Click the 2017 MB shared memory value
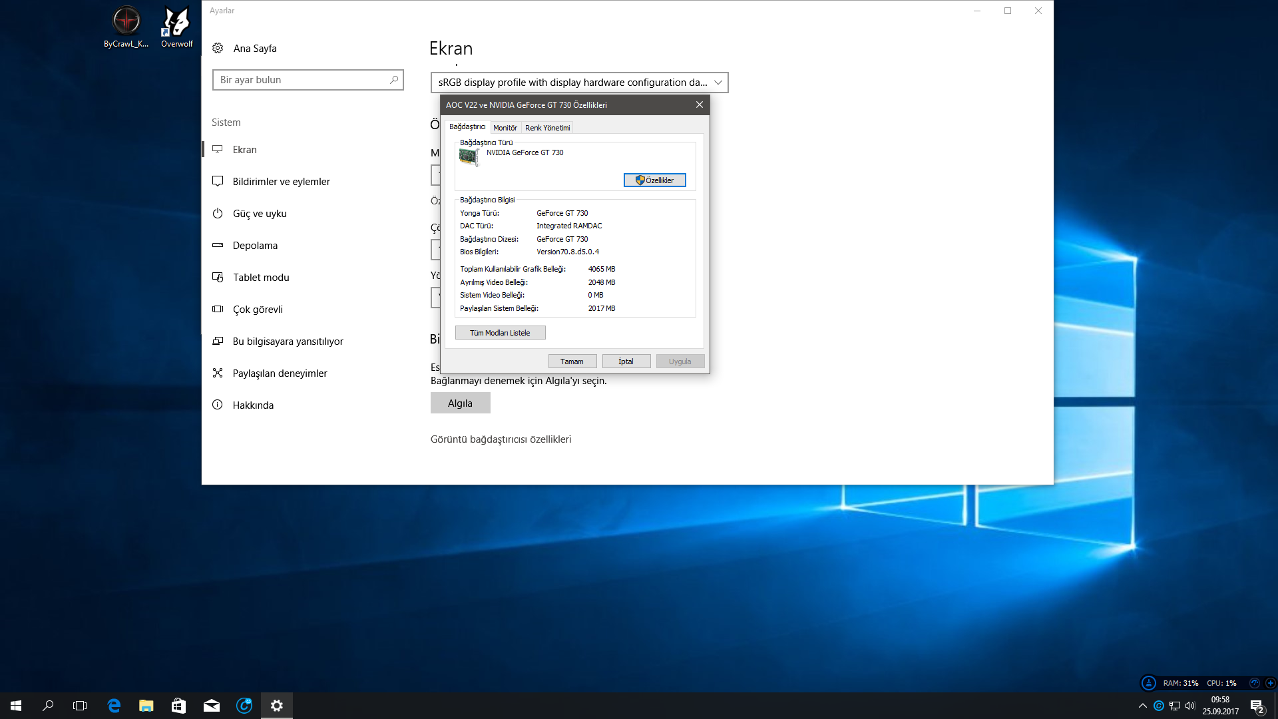 602,308
